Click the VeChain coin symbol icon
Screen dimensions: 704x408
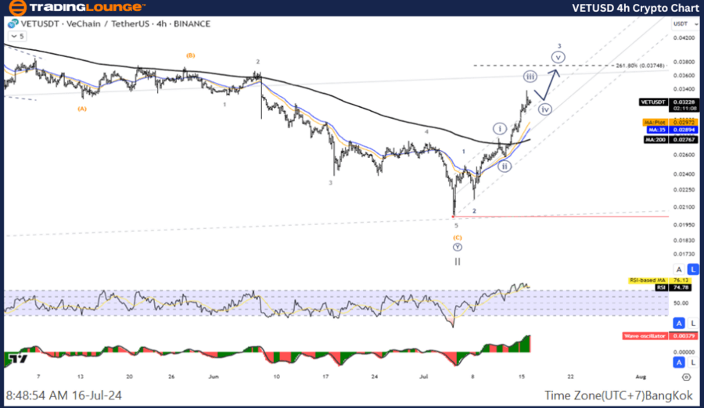coord(13,23)
